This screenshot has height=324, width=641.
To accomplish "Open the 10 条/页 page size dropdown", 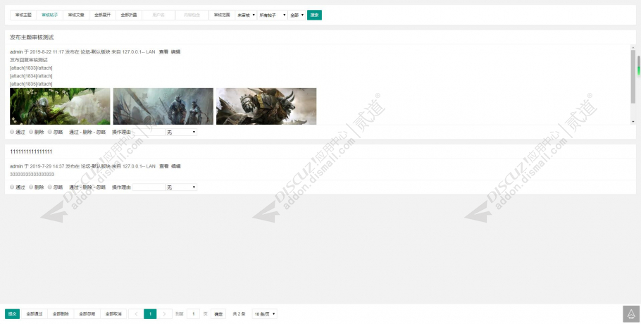I will (x=264, y=313).
